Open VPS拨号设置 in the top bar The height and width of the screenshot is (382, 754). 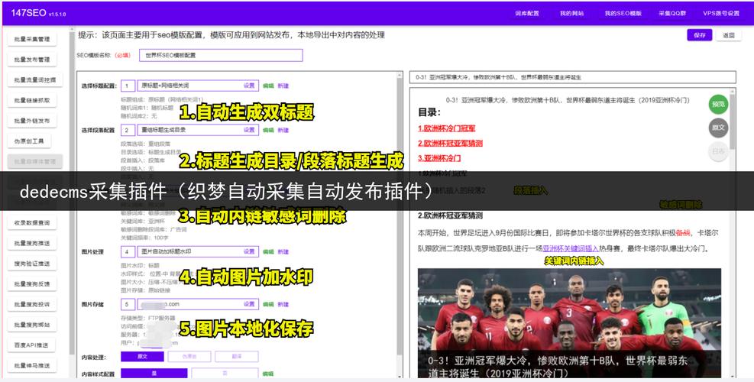pyautogui.click(x=721, y=14)
